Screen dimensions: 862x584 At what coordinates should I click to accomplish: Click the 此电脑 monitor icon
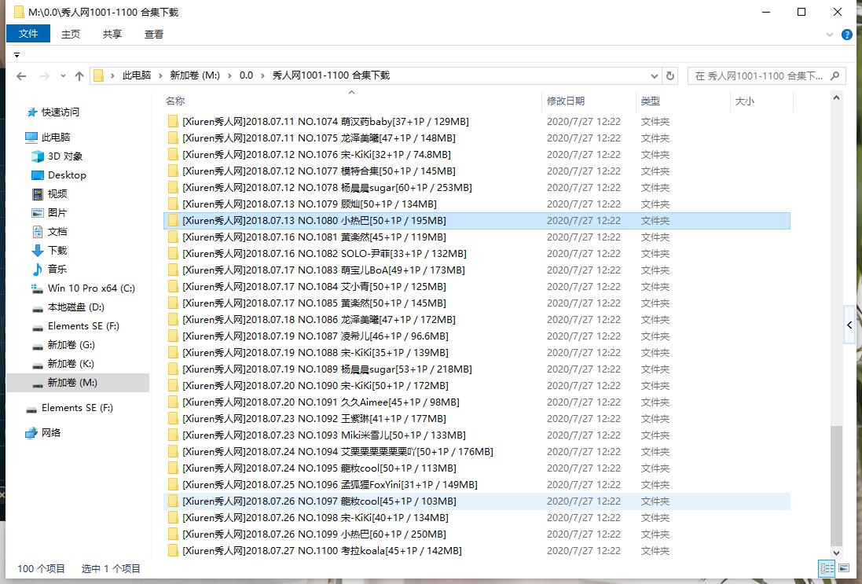(x=31, y=138)
